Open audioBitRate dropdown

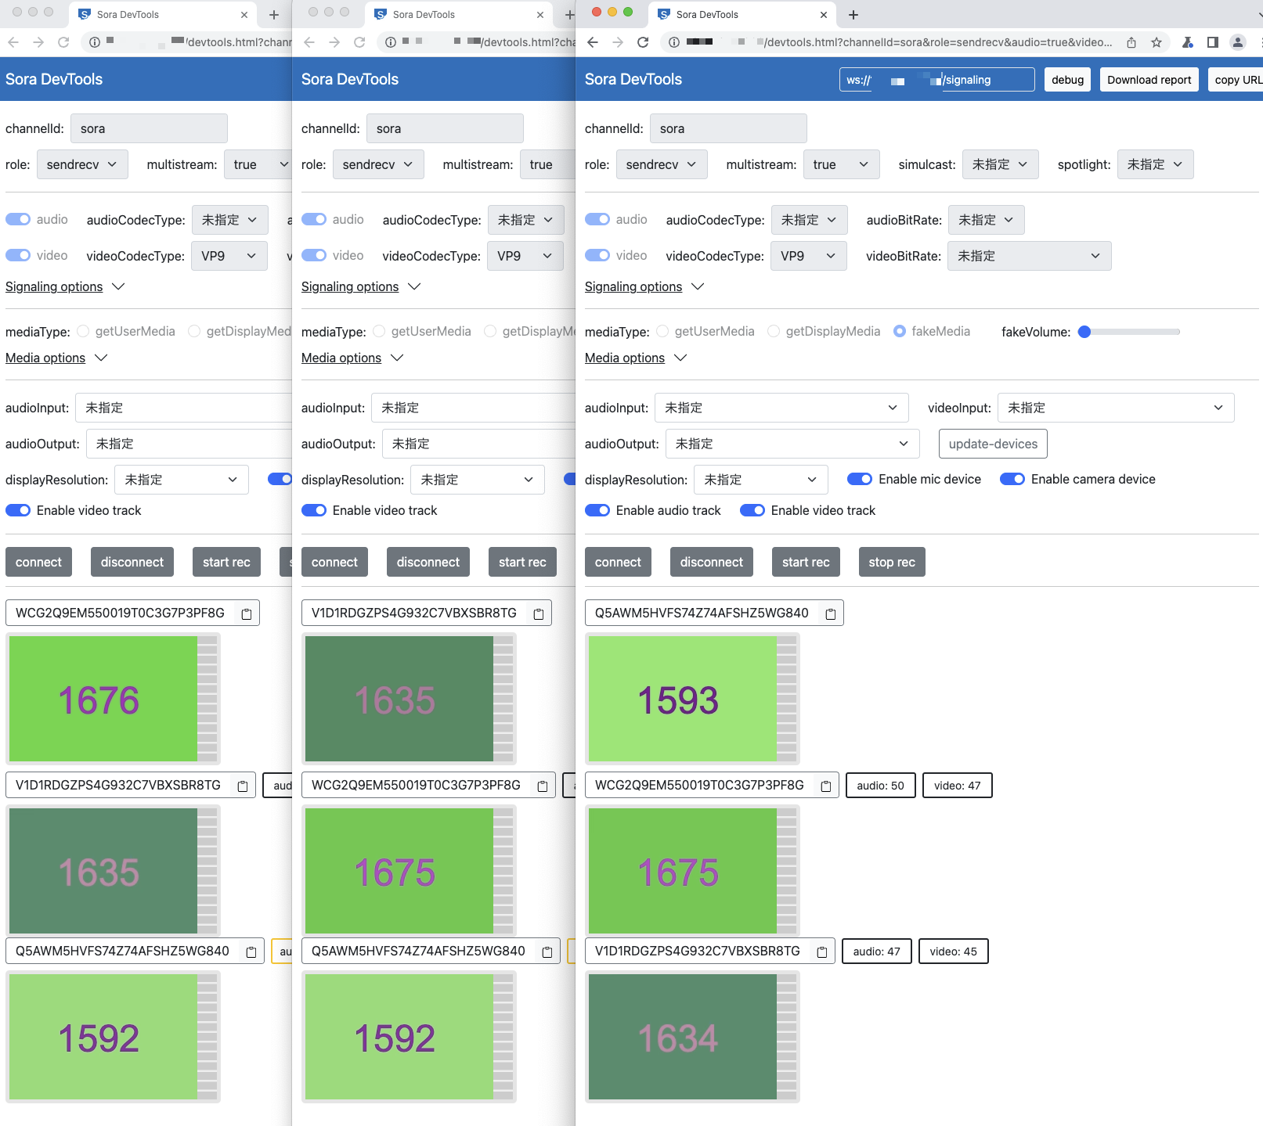pyautogui.click(x=986, y=220)
